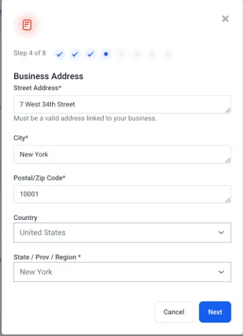Proceed with the blue Next button
The width and height of the screenshot is (243, 336).
[x=215, y=312]
